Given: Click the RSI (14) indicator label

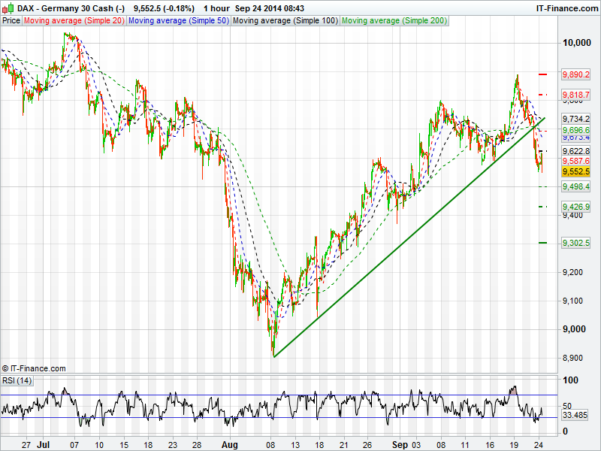Looking at the screenshot, I should (x=17, y=380).
